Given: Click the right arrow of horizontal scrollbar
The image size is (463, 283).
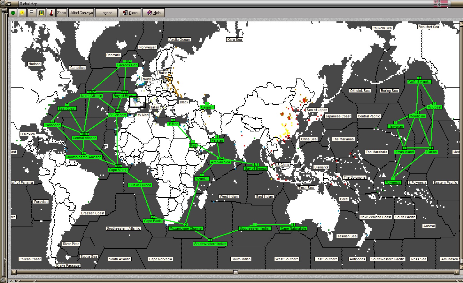Looking at the screenshot, I should 456,272.
